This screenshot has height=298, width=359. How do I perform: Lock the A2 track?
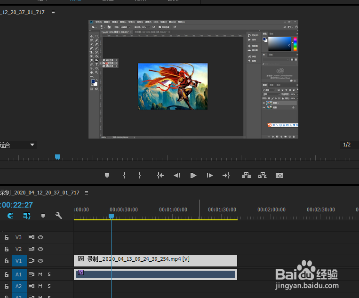coord(7,286)
